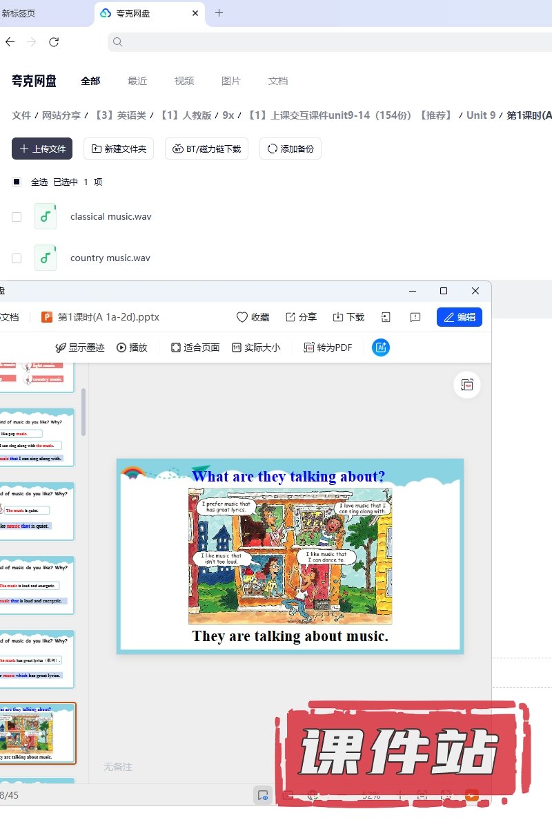This screenshot has width=552, height=829.
Task: Click the move-to-folder icon beside 下载
Action: (386, 317)
